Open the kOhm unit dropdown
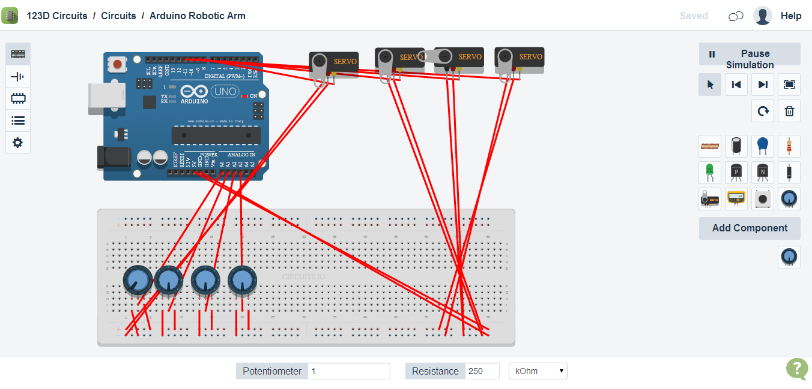The height and width of the screenshot is (389, 812). tap(538, 370)
